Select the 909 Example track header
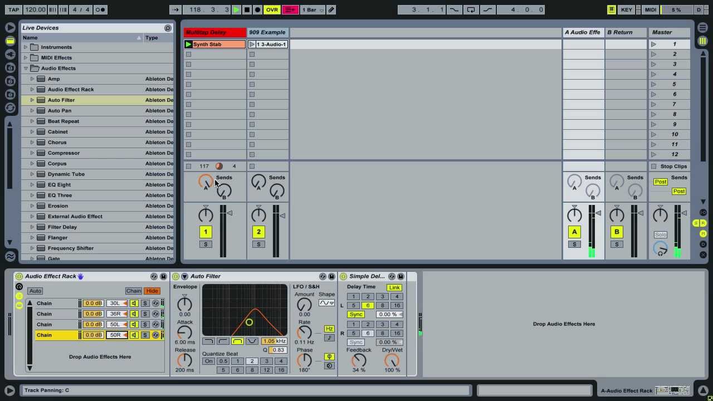Screen dimensions: 713x401 click(267, 32)
